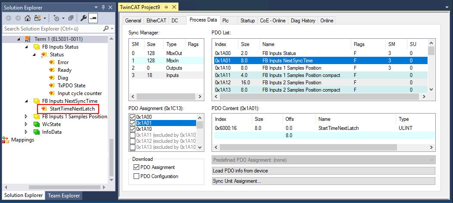This screenshot has height=203, width=453.
Task: Select the green WcState icon
Action: click(36, 124)
